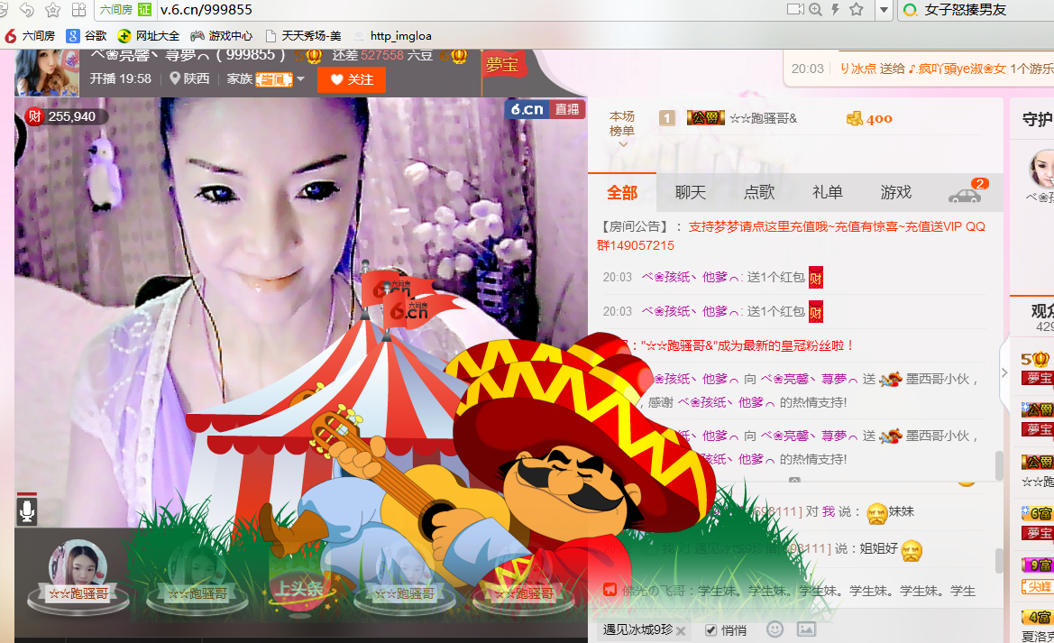1054x643 pixels.
Task: Click the arrow expander beside the audience panel
Action: 1004,372
